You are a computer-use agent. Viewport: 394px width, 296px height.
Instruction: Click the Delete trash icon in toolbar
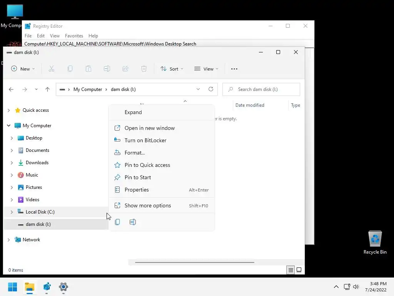144,69
